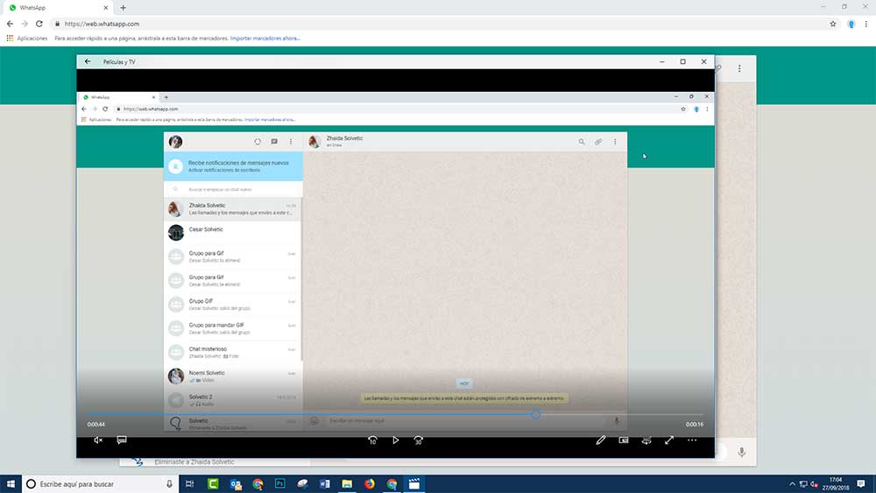Open the muted volume tray icon
This screenshot has width=876, height=493.
814,484
